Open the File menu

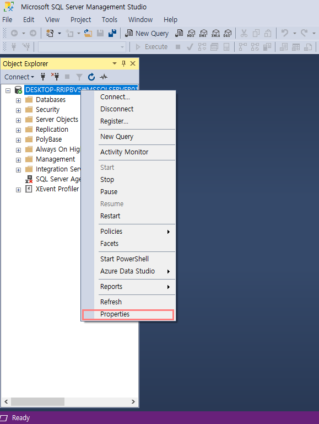7,20
